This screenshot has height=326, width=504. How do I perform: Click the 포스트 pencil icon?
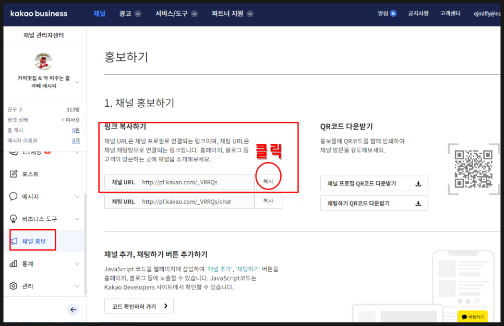point(14,174)
